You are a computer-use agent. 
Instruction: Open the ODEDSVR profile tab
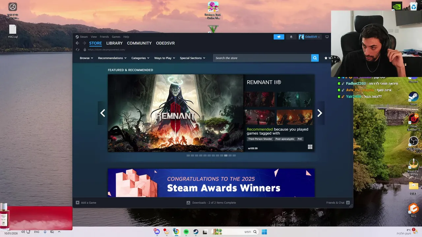coord(165,43)
